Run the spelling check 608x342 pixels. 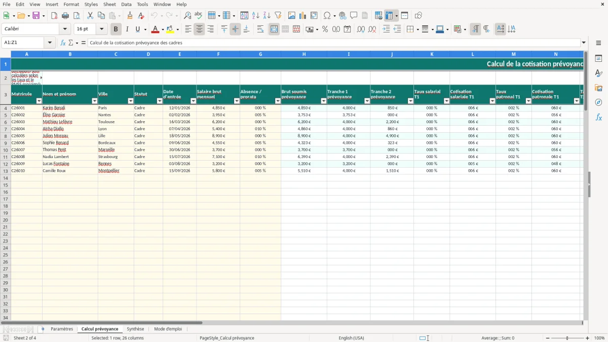[199, 16]
